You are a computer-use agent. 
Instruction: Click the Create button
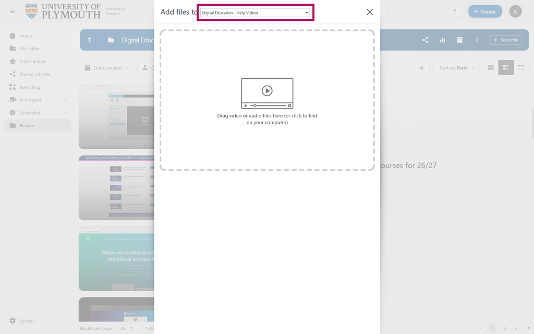tap(485, 11)
